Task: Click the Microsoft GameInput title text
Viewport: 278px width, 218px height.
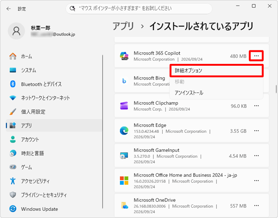Action: 157,150
